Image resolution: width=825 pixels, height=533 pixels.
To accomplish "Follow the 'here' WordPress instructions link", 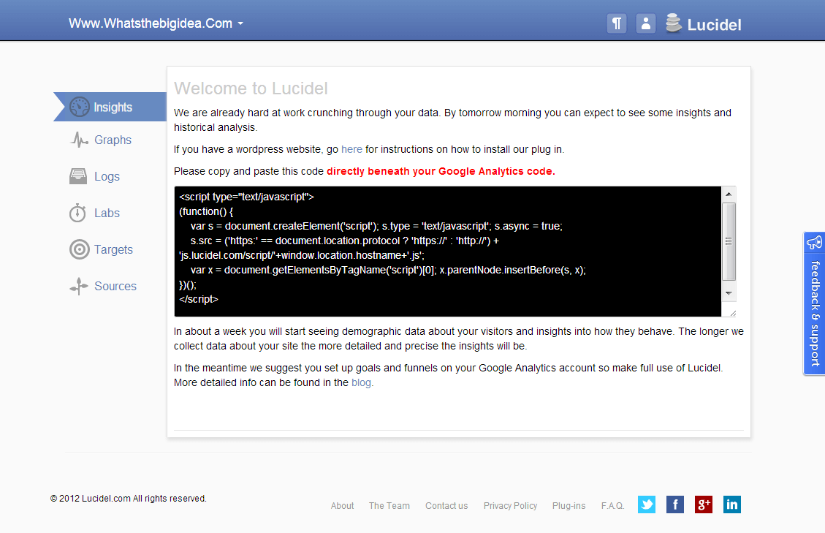I will [351, 150].
